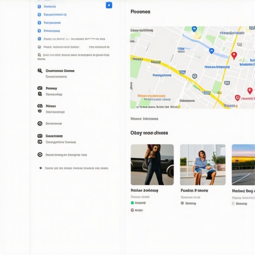
Task: Open the sunset road thumbnail
Action: click(244, 165)
